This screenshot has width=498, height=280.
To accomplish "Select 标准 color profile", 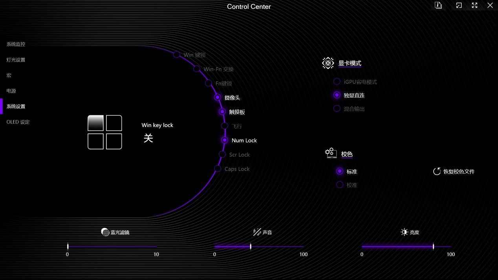I will pos(340,171).
